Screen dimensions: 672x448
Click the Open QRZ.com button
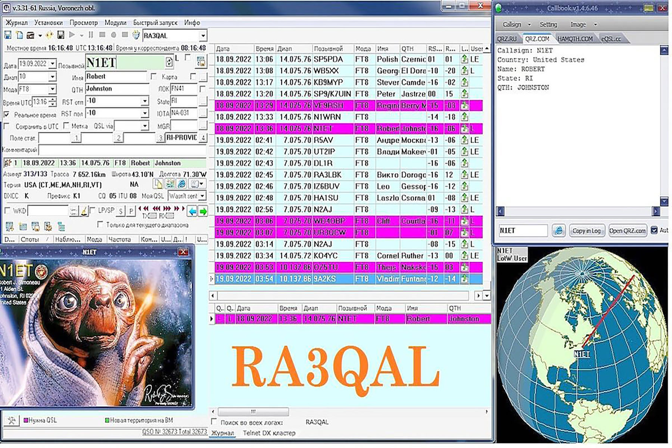(627, 231)
